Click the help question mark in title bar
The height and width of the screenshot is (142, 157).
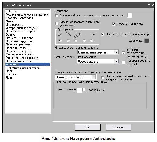[149, 5]
